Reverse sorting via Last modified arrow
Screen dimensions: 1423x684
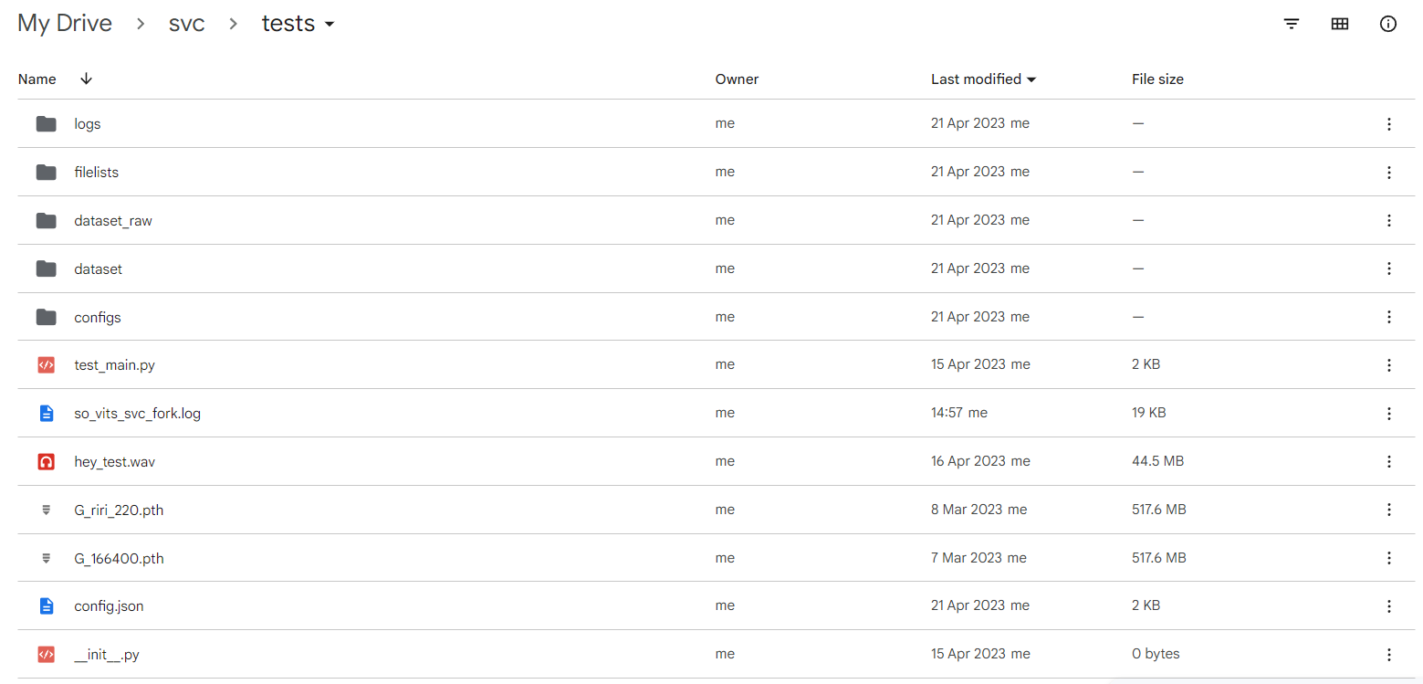click(1031, 79)
